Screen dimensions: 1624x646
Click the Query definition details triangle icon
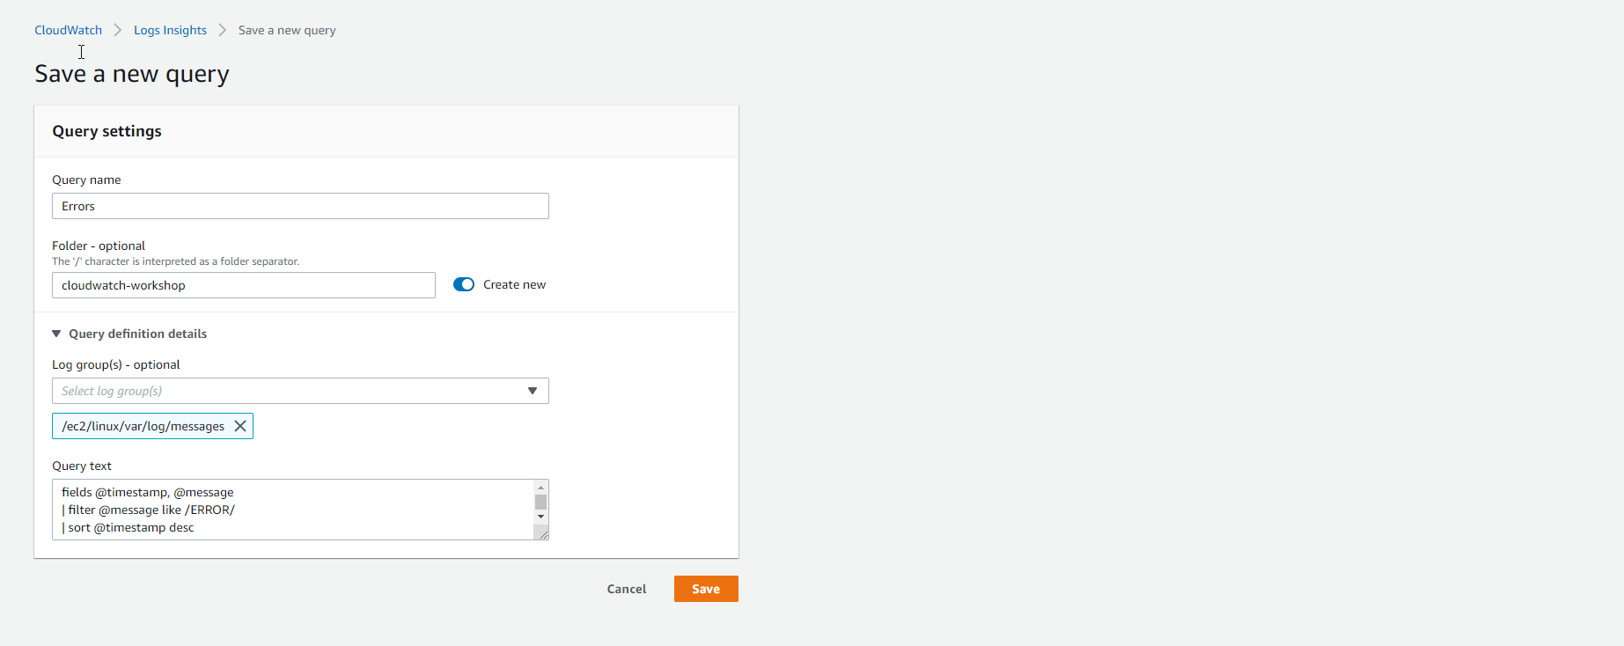(56, 334)
